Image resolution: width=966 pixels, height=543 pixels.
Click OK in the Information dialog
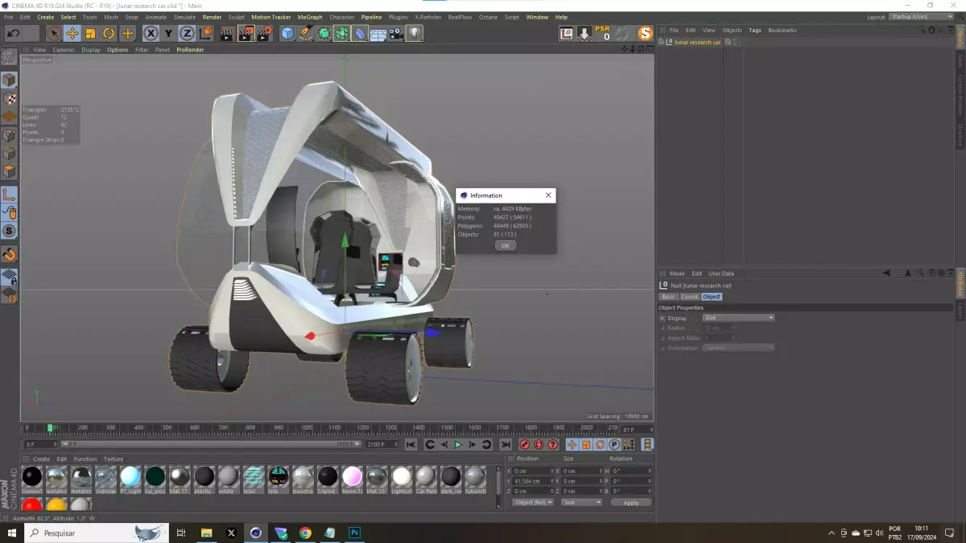[505, 245]
